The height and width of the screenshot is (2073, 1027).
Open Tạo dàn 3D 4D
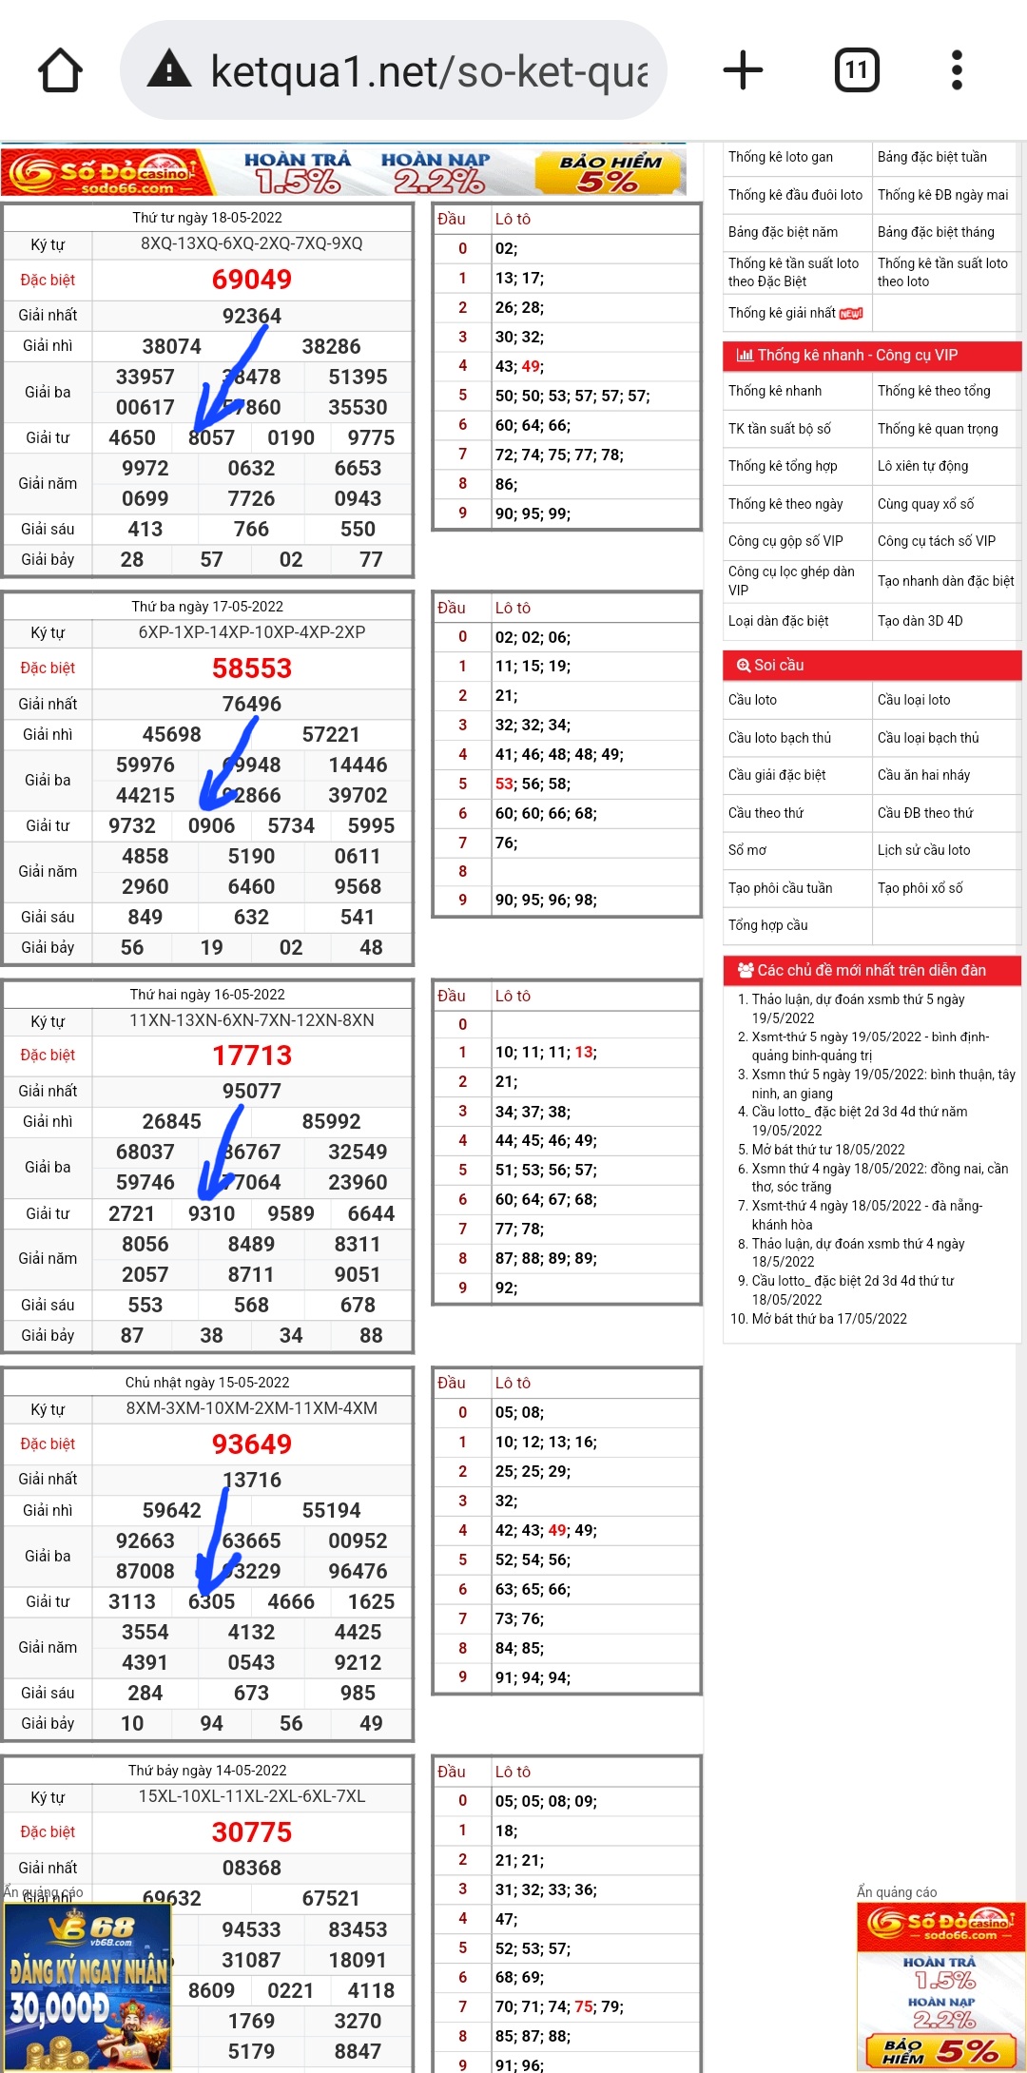pos(920,621)
